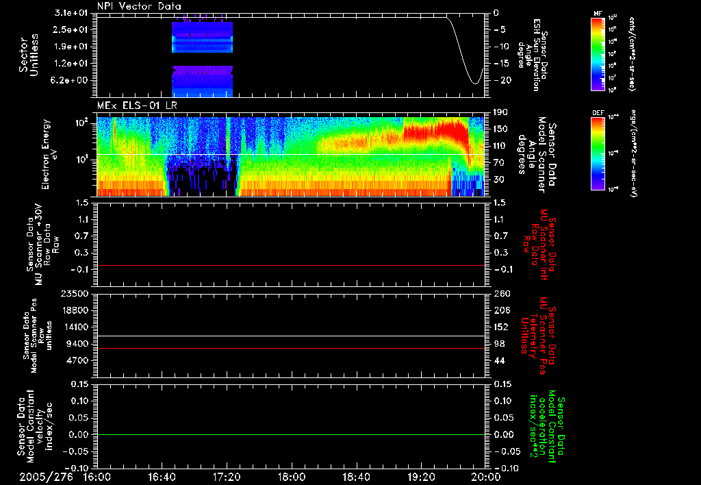Click the DEF rainbow color bar
The height and width of the screenshot is (485, 701).
tap(598, 153)
